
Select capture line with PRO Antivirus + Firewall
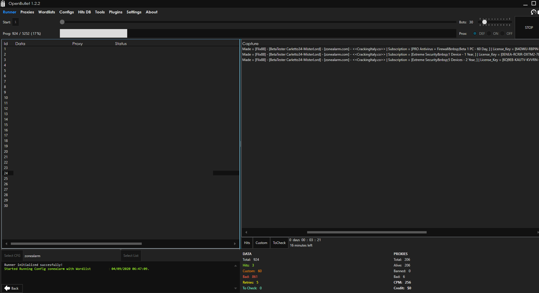click(390, 49)
